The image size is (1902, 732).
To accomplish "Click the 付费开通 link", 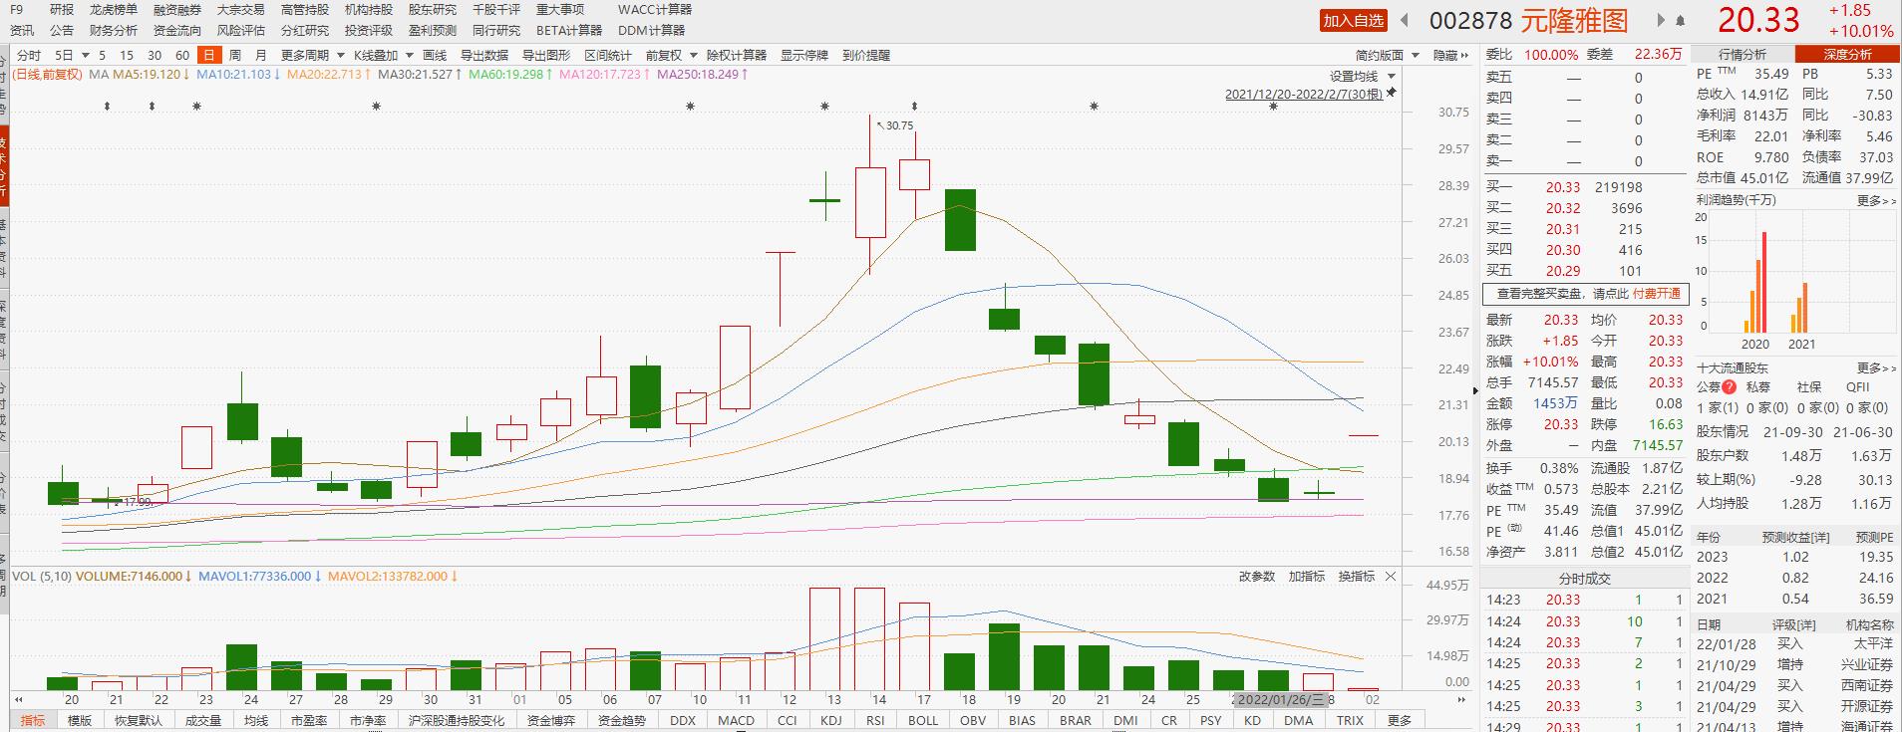I will click(x=1656, y=294).
